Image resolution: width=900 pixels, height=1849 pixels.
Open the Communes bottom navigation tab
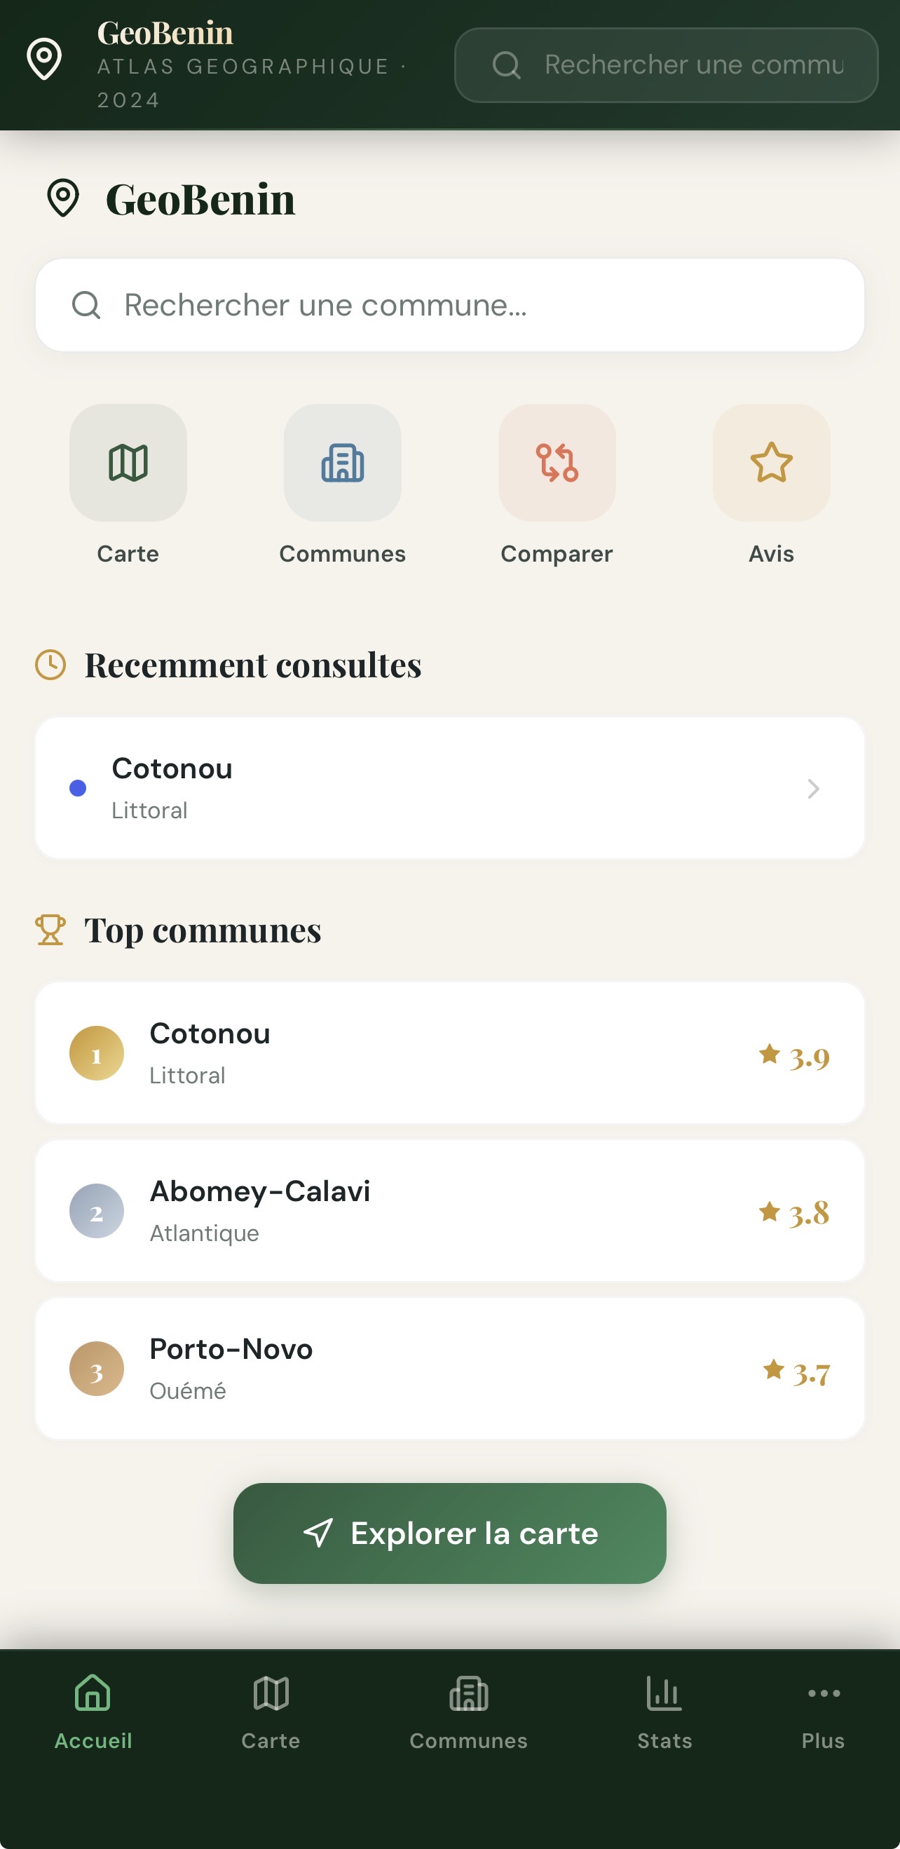click(x=469, y=1712)
